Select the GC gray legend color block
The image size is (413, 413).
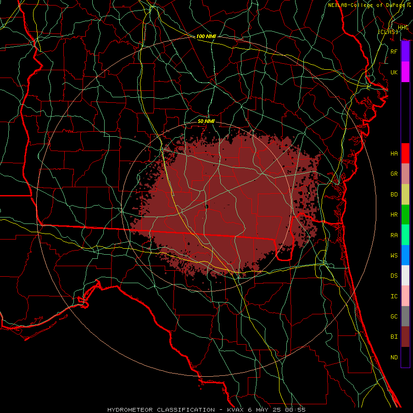[x=405, y=316]
